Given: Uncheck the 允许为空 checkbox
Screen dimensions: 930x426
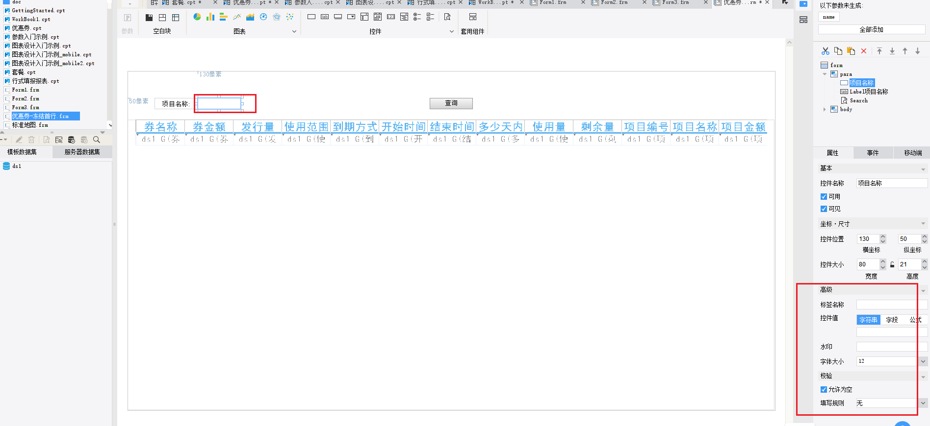Looking at the screenshot, I should point(824,390).
